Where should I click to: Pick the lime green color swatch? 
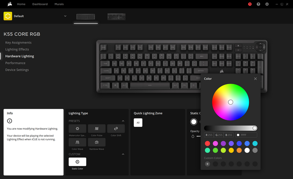(223, 150)
